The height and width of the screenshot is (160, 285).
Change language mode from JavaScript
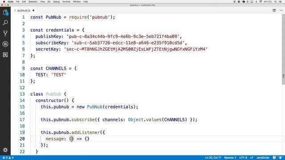(263, 158)
